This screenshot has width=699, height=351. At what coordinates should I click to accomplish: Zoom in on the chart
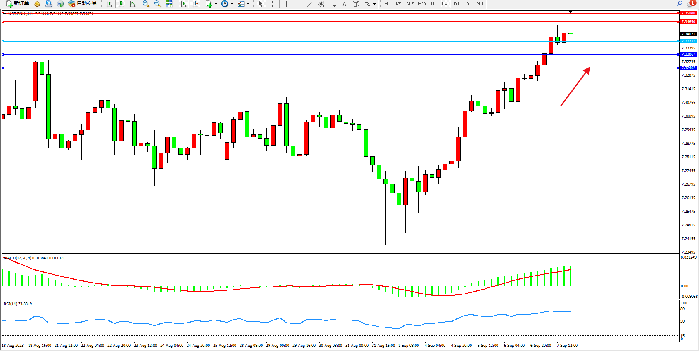(146, 4)
